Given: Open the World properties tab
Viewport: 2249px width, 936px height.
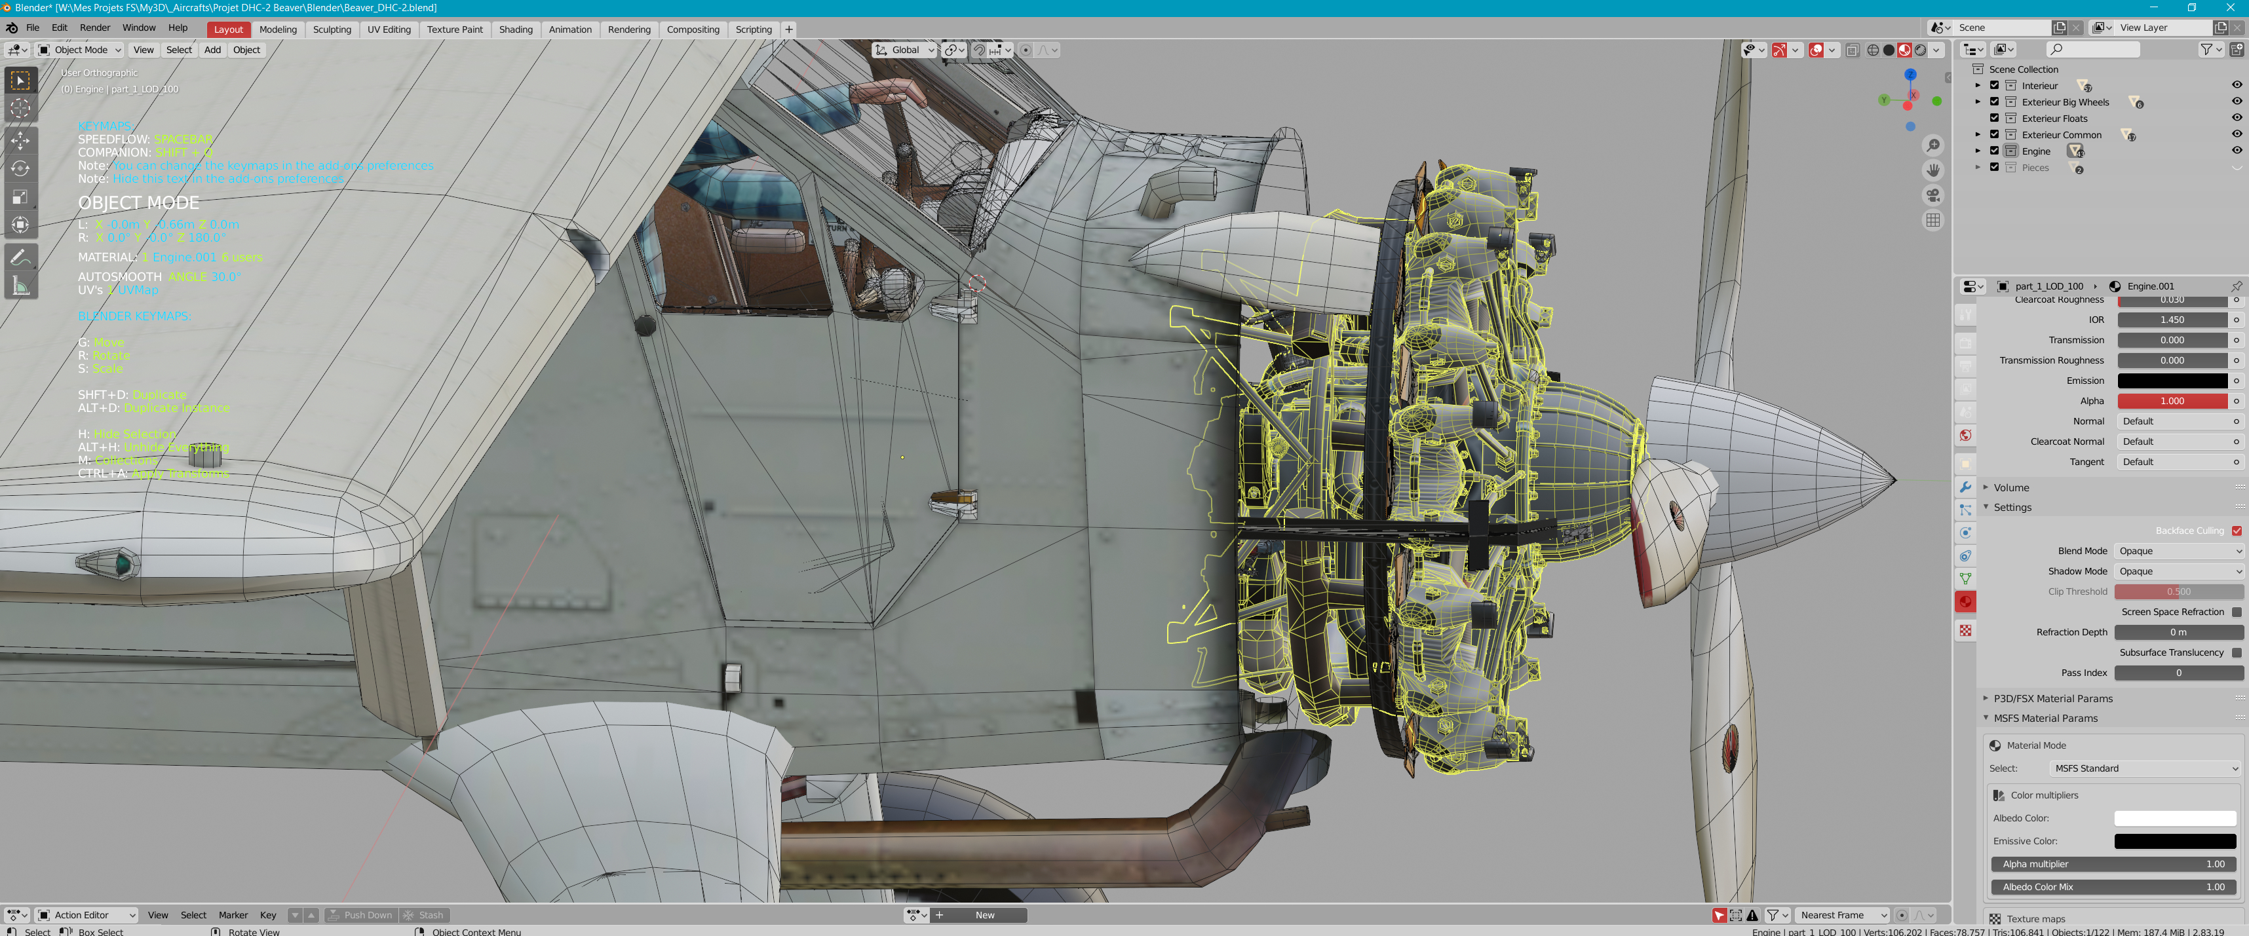Looking at the screenshot, I should 1965,434.
